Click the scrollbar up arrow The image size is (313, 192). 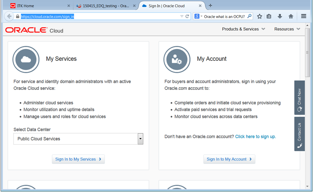pyautogui.click(x=307, y=25)
